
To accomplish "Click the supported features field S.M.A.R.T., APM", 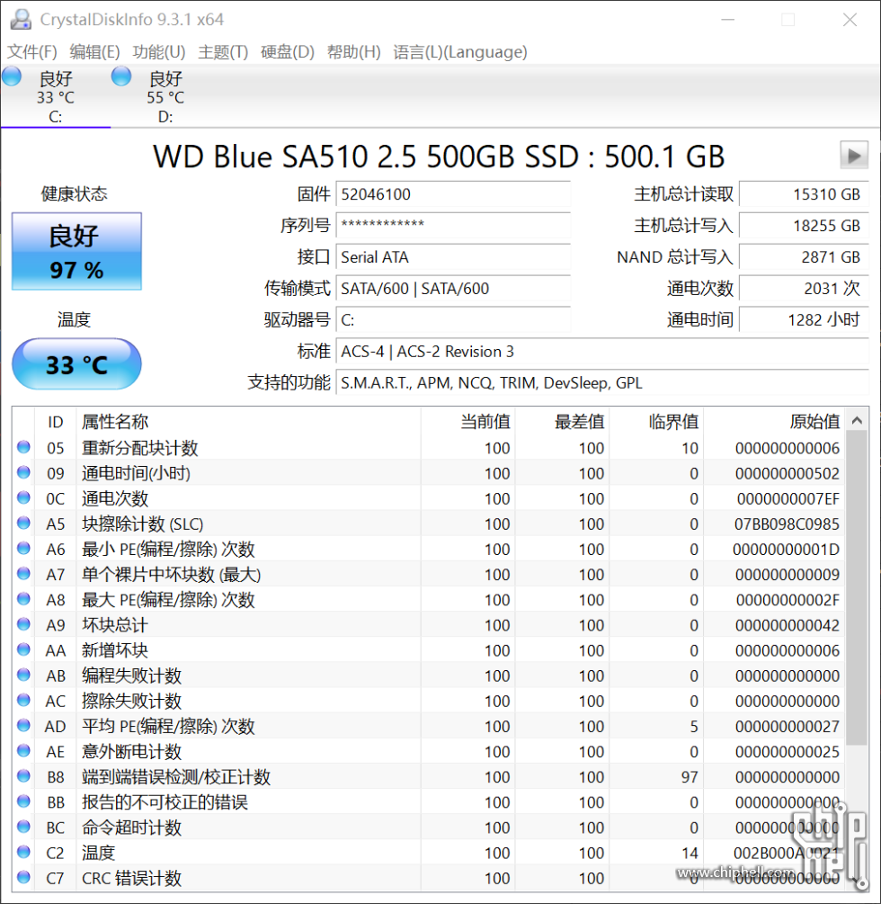I will 602,383.
